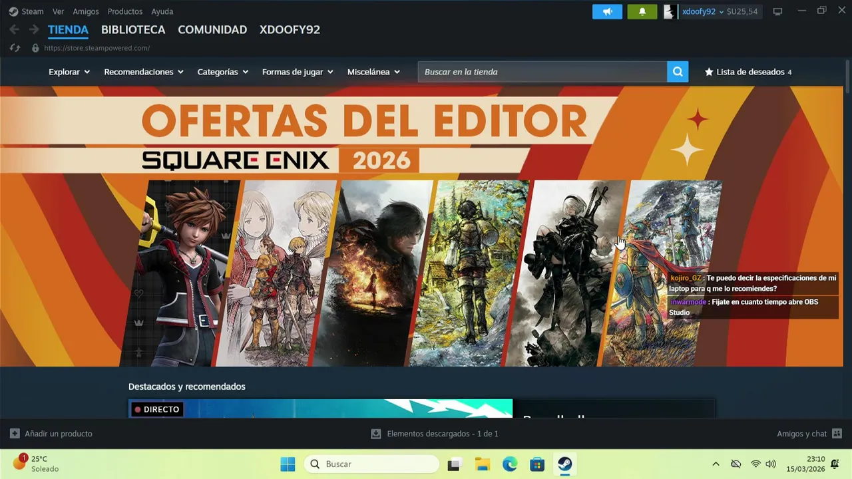The image size is (852, 479).
Task: Open the Steam menu
Action: (x=33, y=11)
